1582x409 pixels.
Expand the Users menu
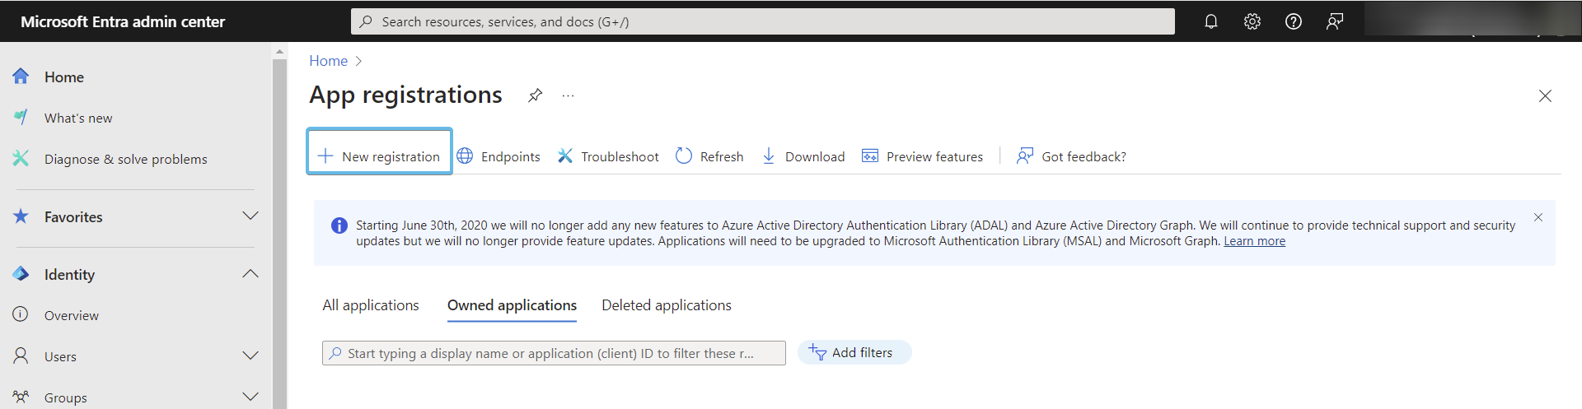[x=250, y=356]
